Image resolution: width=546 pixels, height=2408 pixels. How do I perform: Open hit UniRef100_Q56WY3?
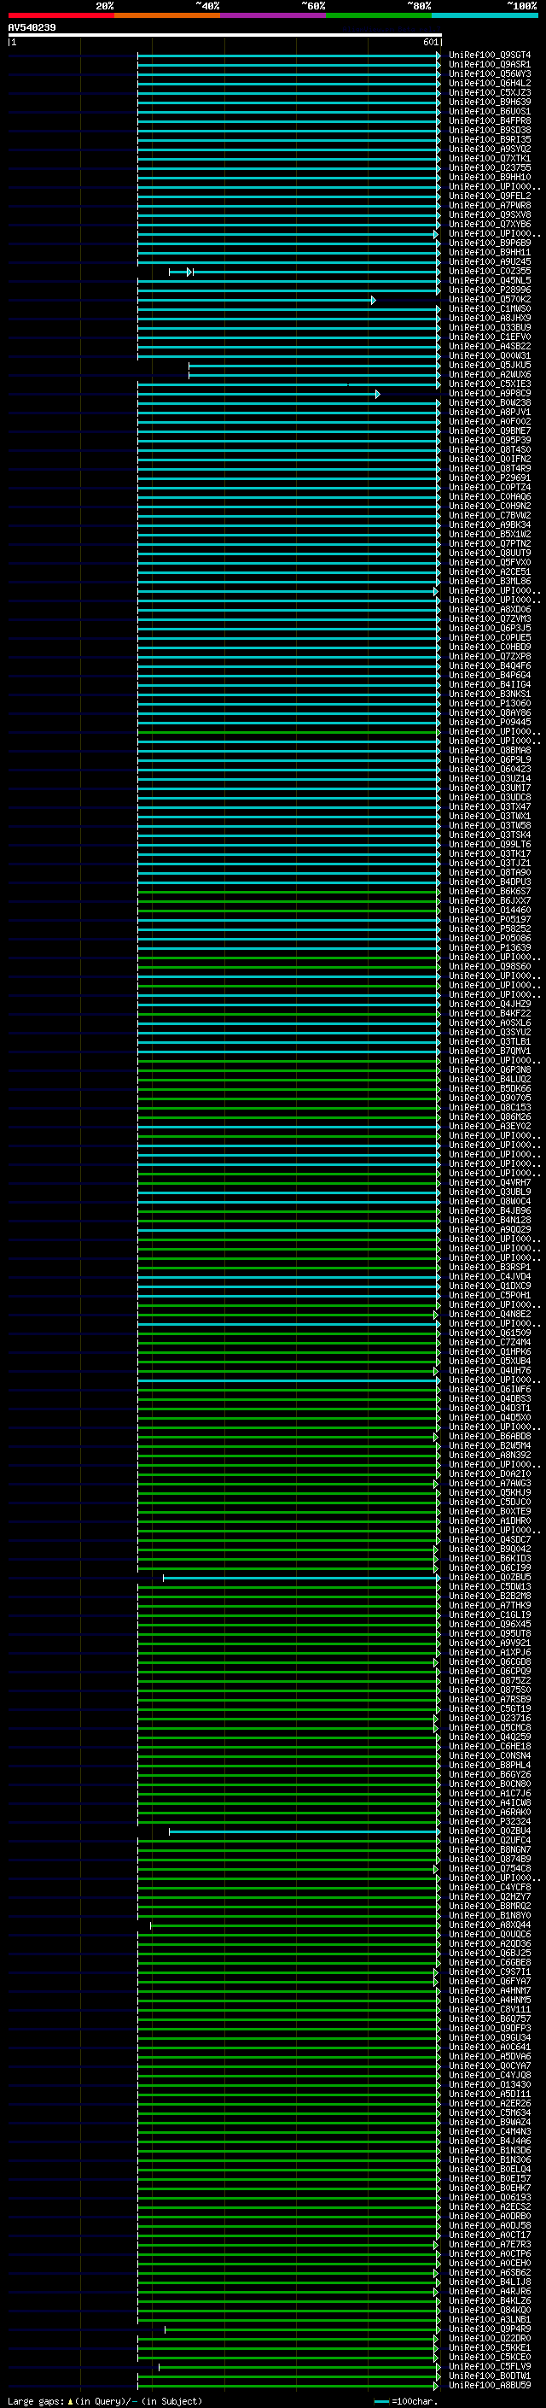pyautogui.click(x=489, y=73)
